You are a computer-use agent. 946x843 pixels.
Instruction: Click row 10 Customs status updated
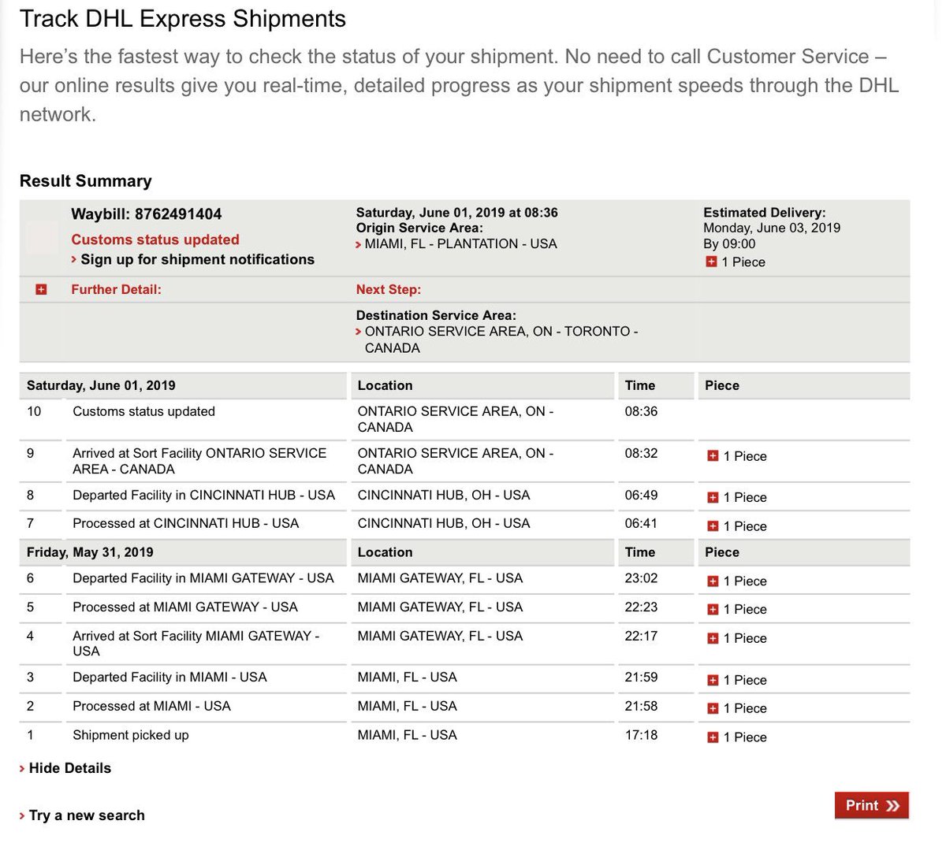(143, 411)
